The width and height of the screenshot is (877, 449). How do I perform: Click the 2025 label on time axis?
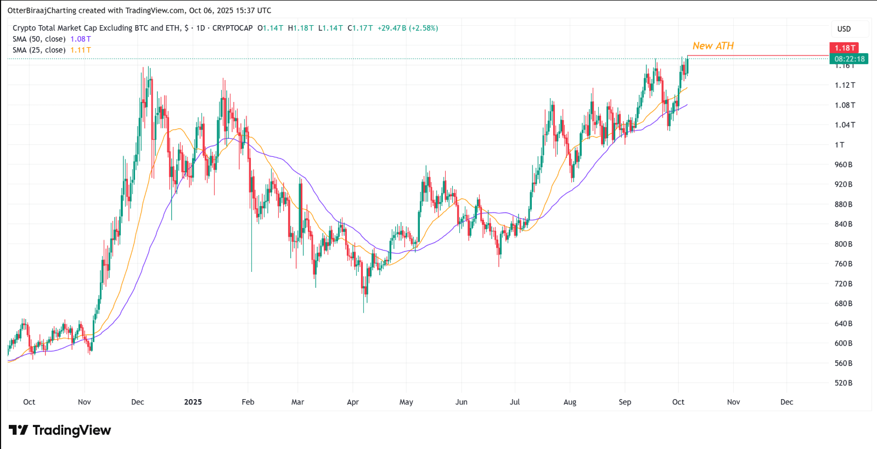193,402
